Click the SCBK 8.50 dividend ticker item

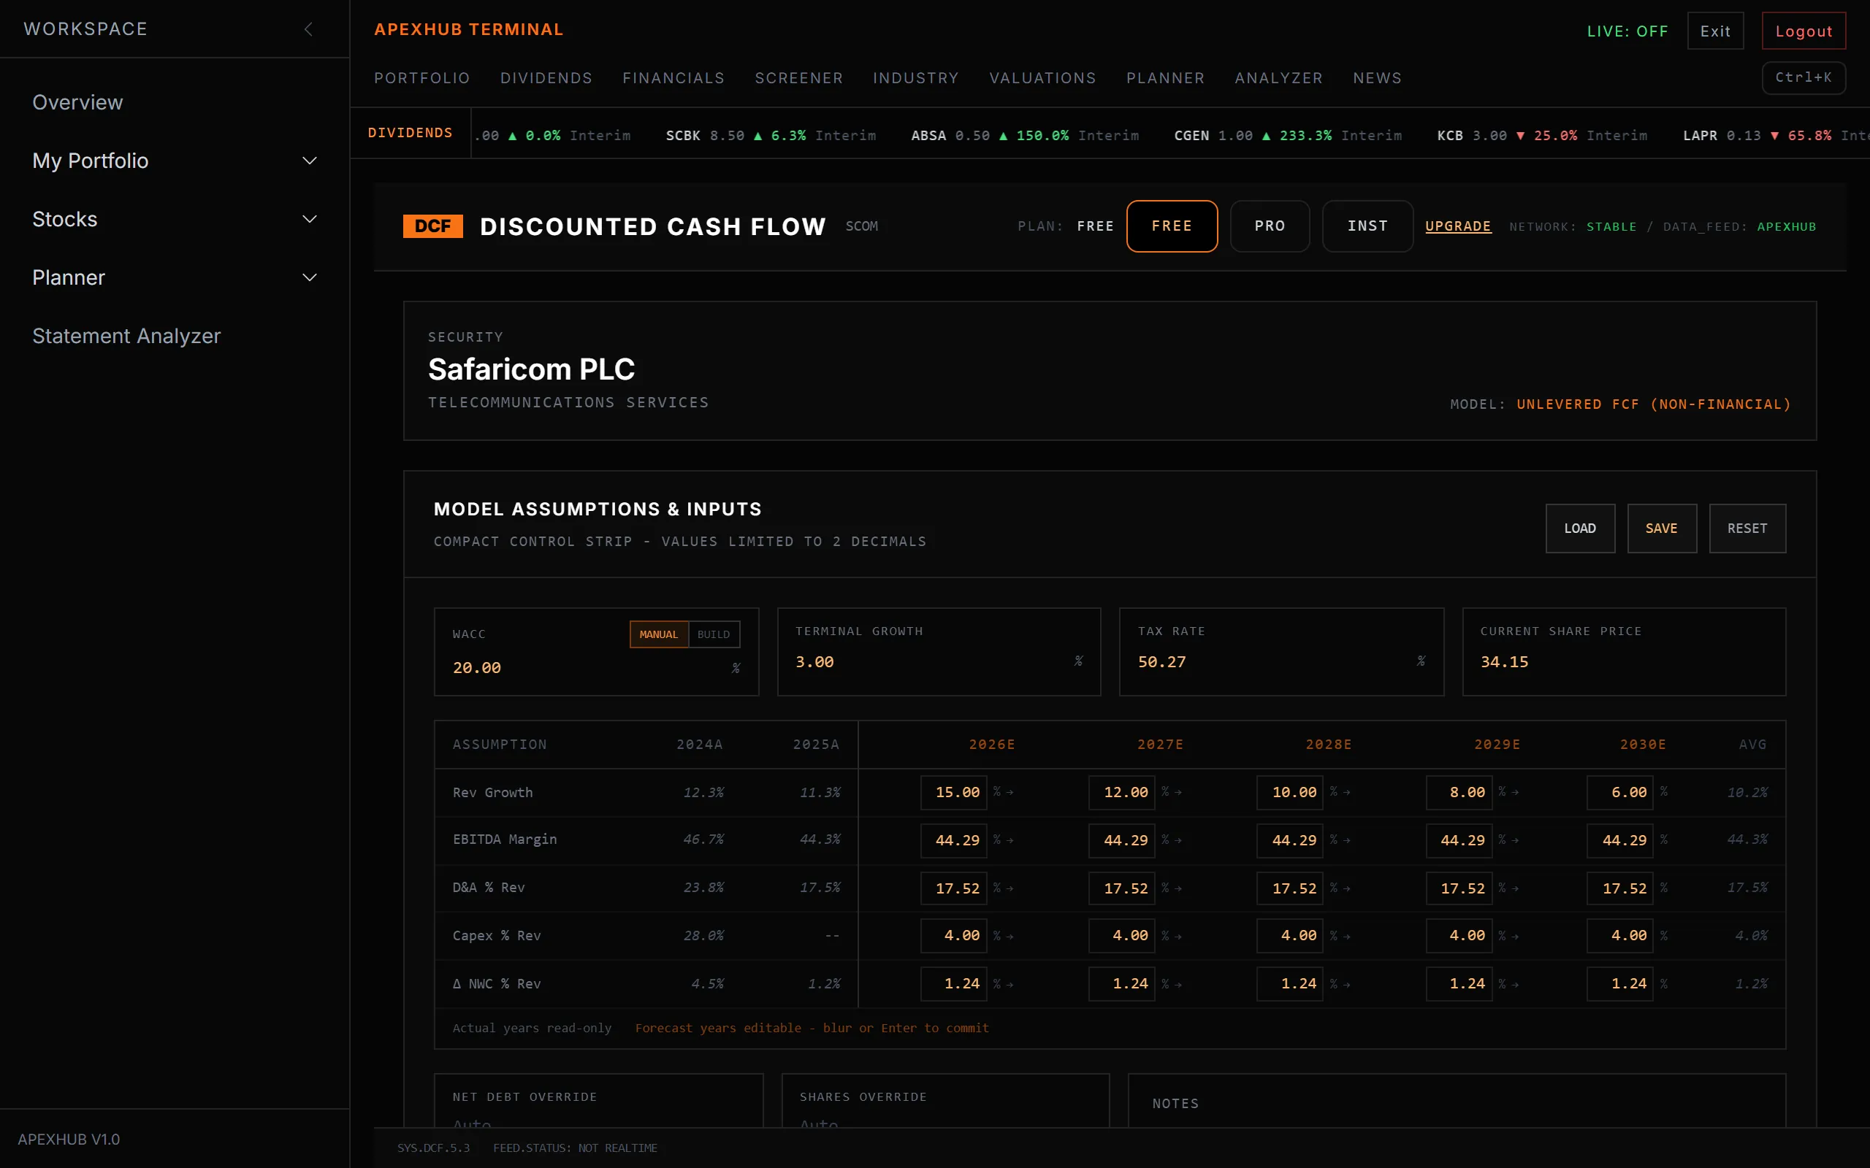(771, 136)
